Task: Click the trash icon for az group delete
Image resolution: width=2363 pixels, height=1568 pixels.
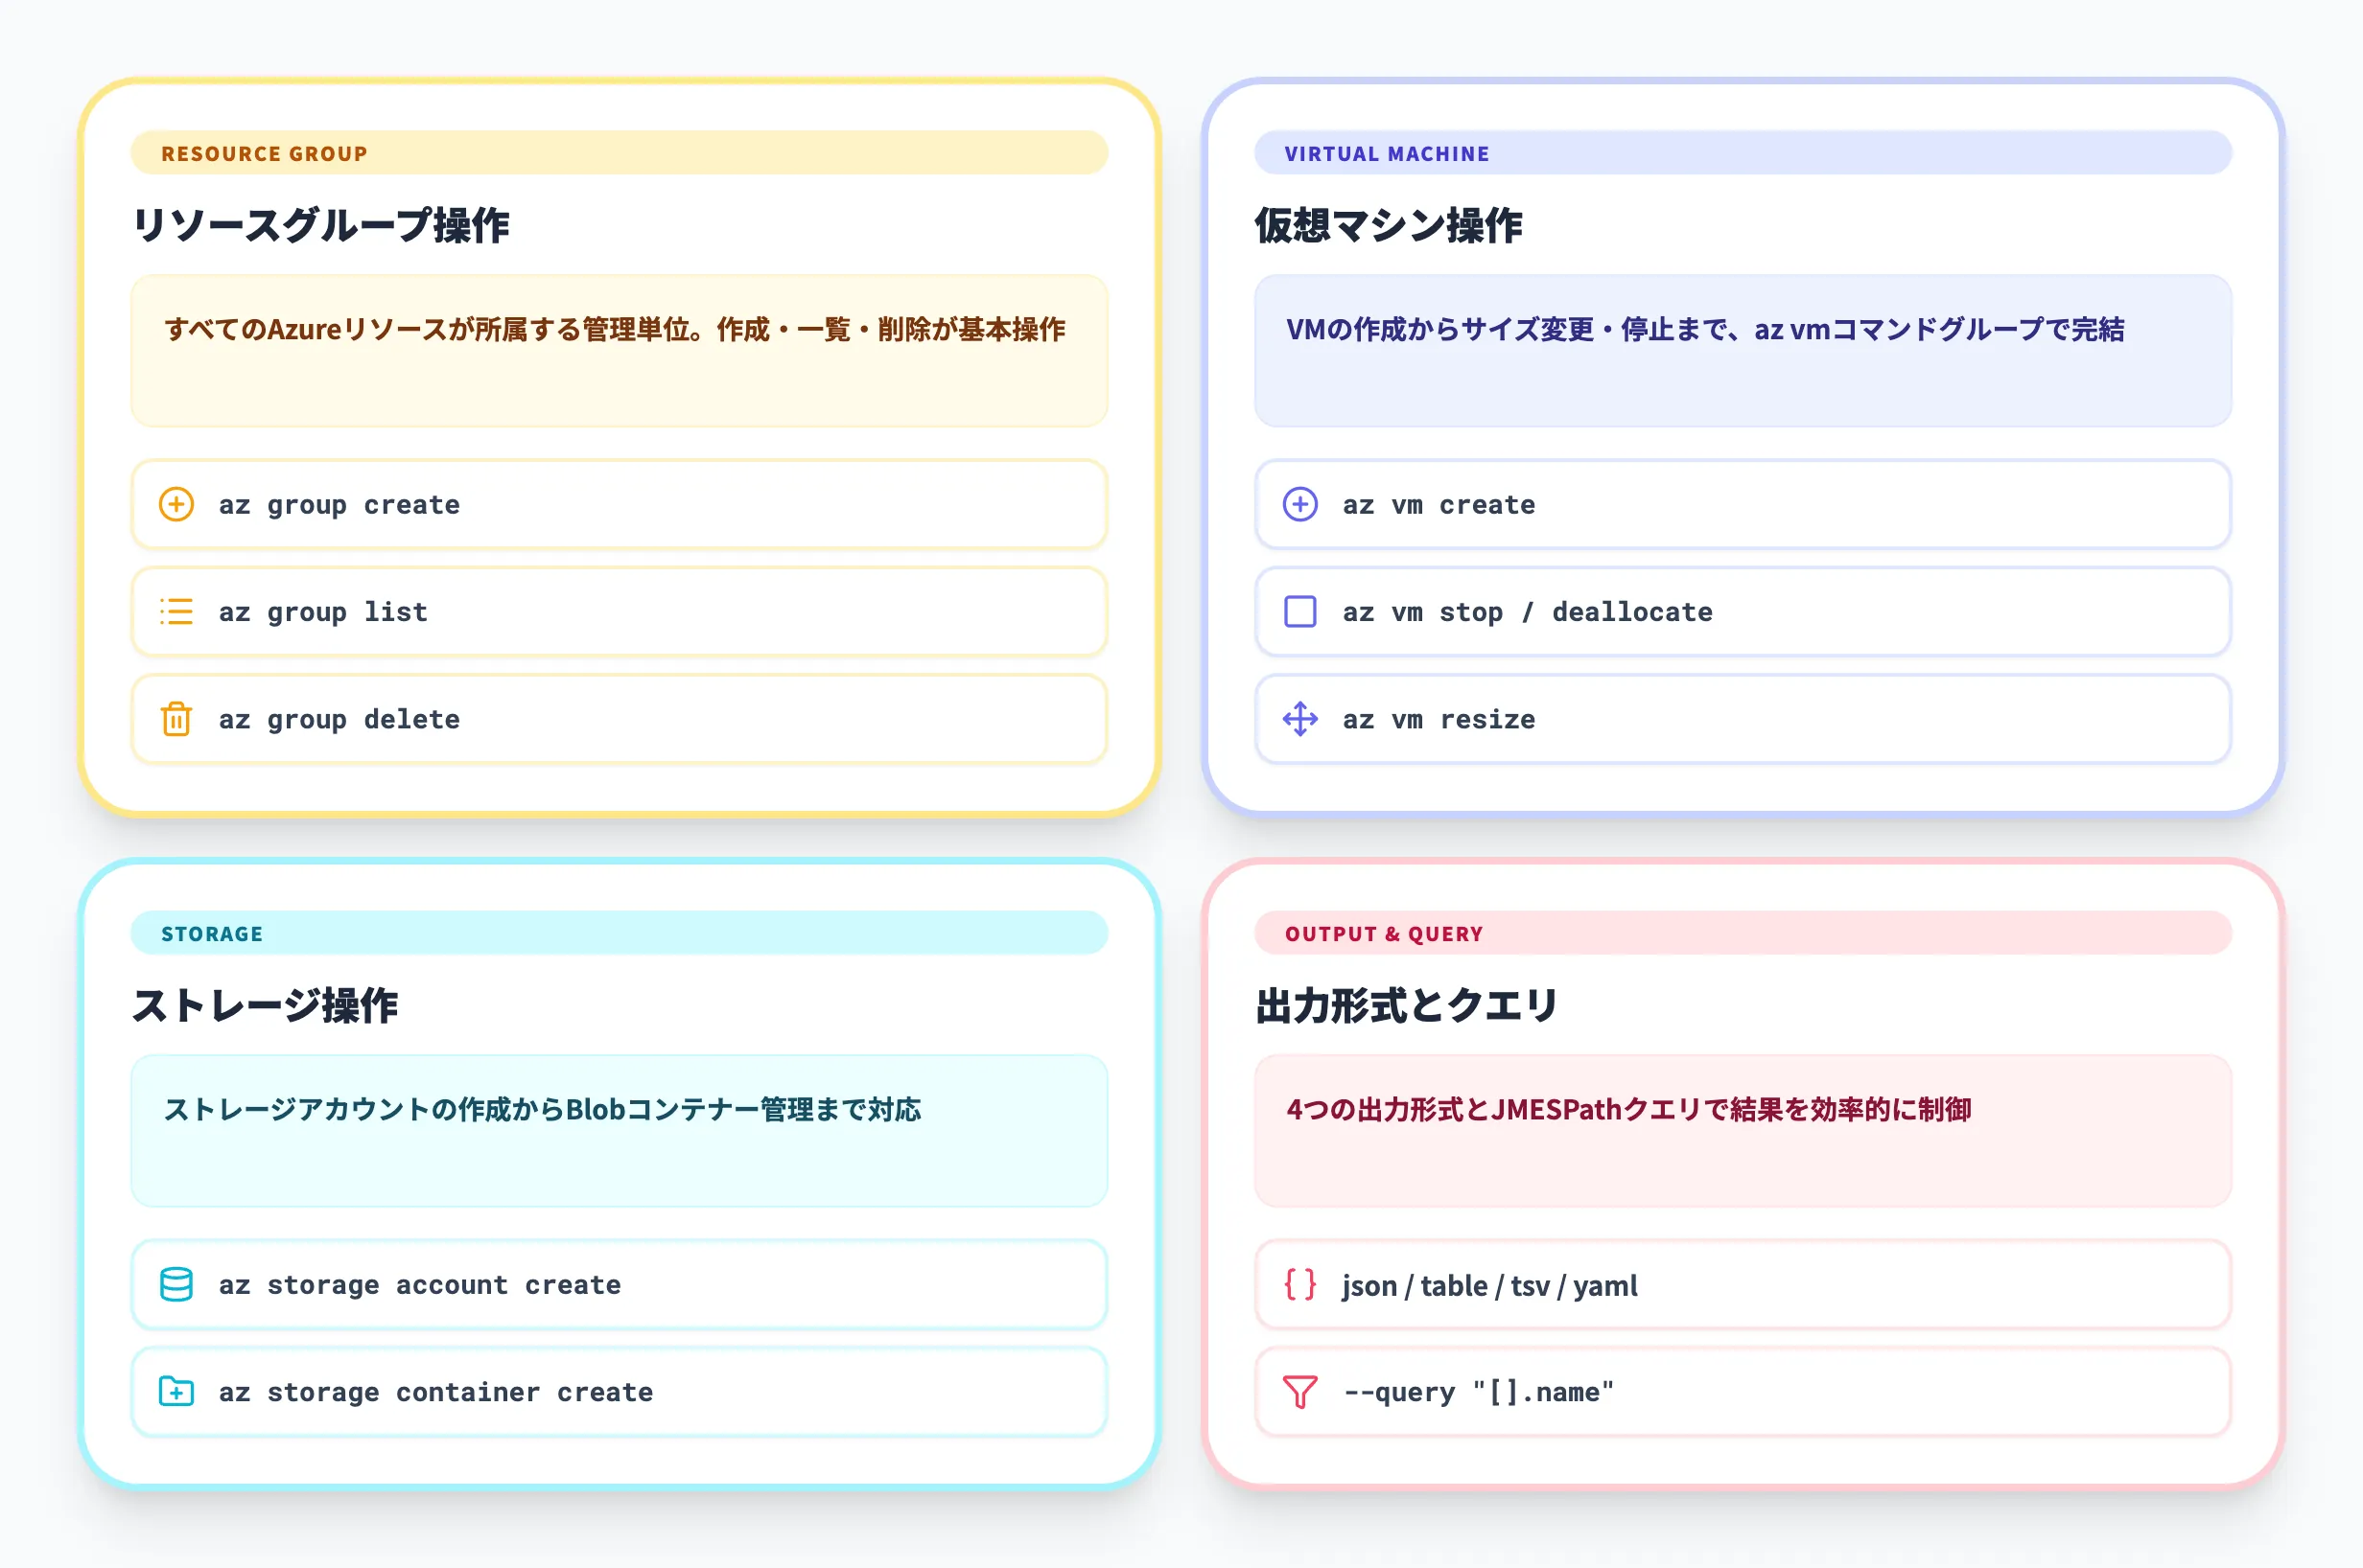Action: tap(176, 719)
